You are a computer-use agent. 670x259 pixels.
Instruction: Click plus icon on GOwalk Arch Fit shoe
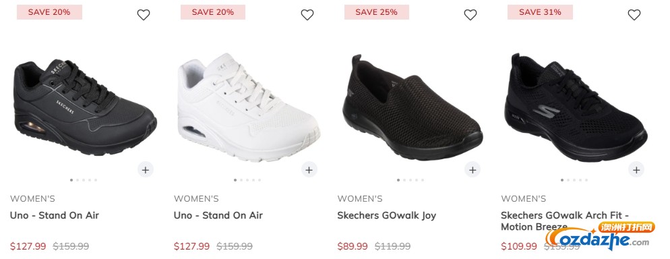(x=636, y=170)
